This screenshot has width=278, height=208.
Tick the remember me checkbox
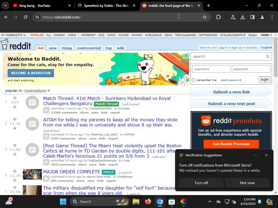194,80
